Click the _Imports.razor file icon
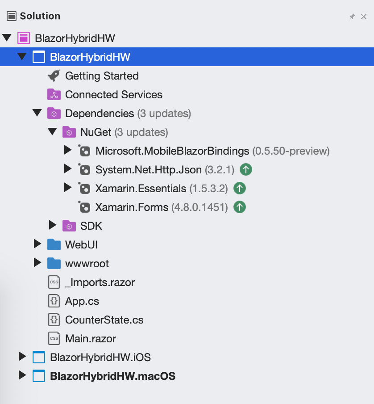 (x=54, y=282)
